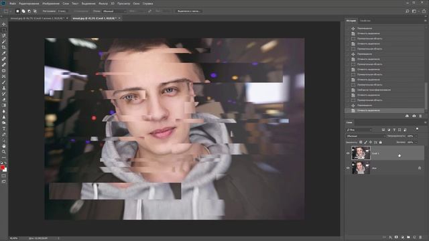Swap foreground and background colors
Viewport: 429px width, 241px height.
point(5,163)
